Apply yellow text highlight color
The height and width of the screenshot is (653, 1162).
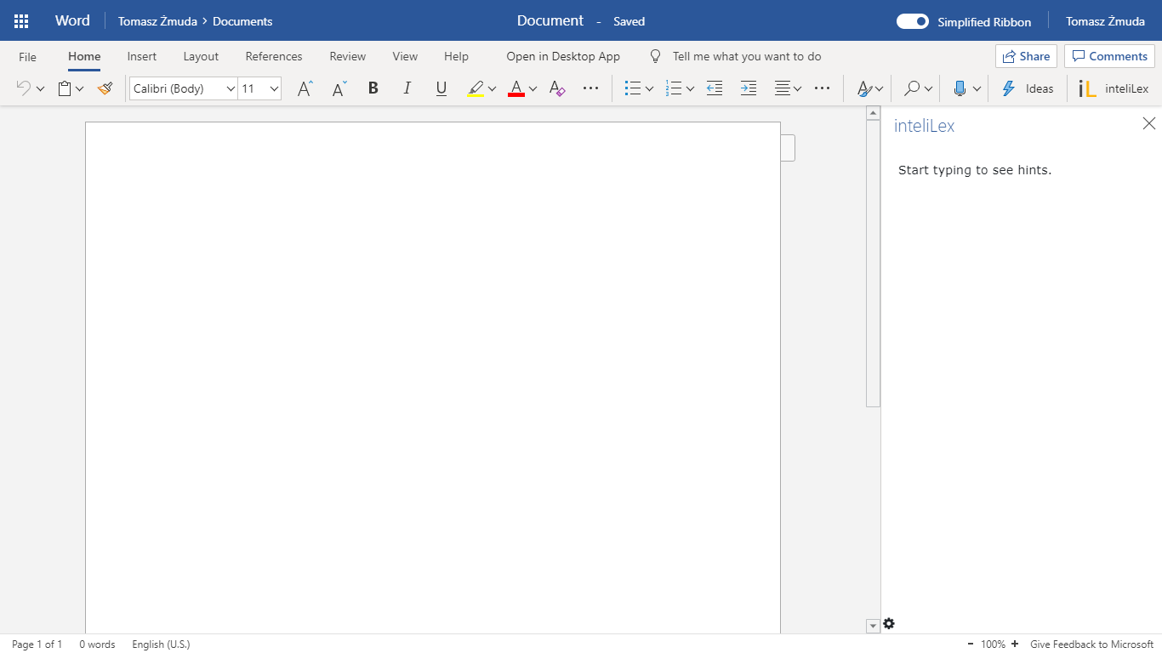pos(476,88)
